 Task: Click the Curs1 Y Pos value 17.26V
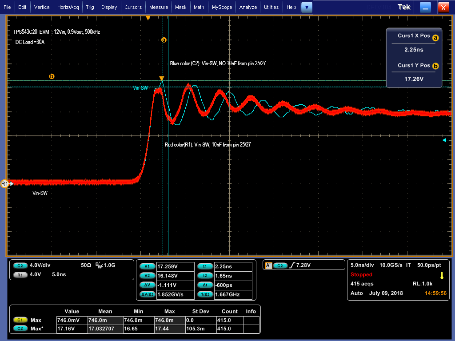414,79
